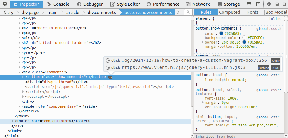The image size is (288, 138).
Task: Toggle the split console icon
Action: (249, 4)
